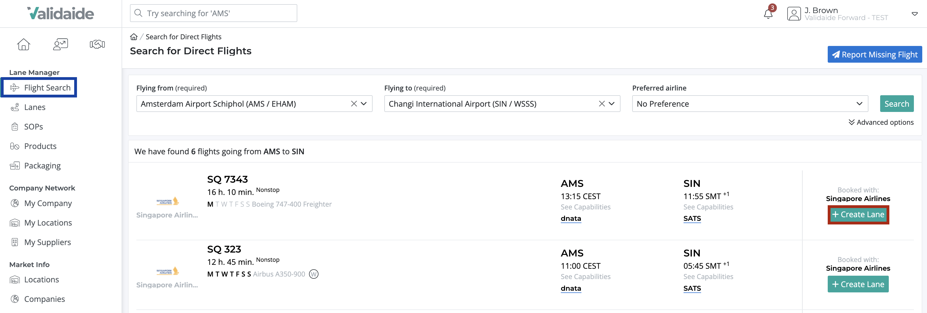The height and width of the screenshot is (313, 927).
Task: Clear the Flying to airport selection
Action: [x=601, y=104]
